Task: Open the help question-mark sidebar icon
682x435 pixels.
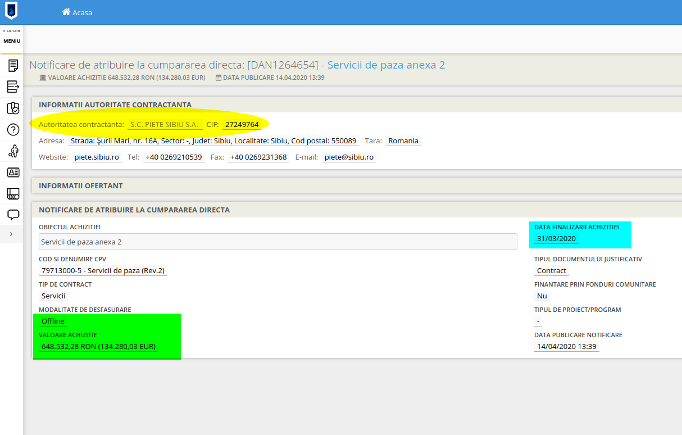Action: click(x=13, y=130)
